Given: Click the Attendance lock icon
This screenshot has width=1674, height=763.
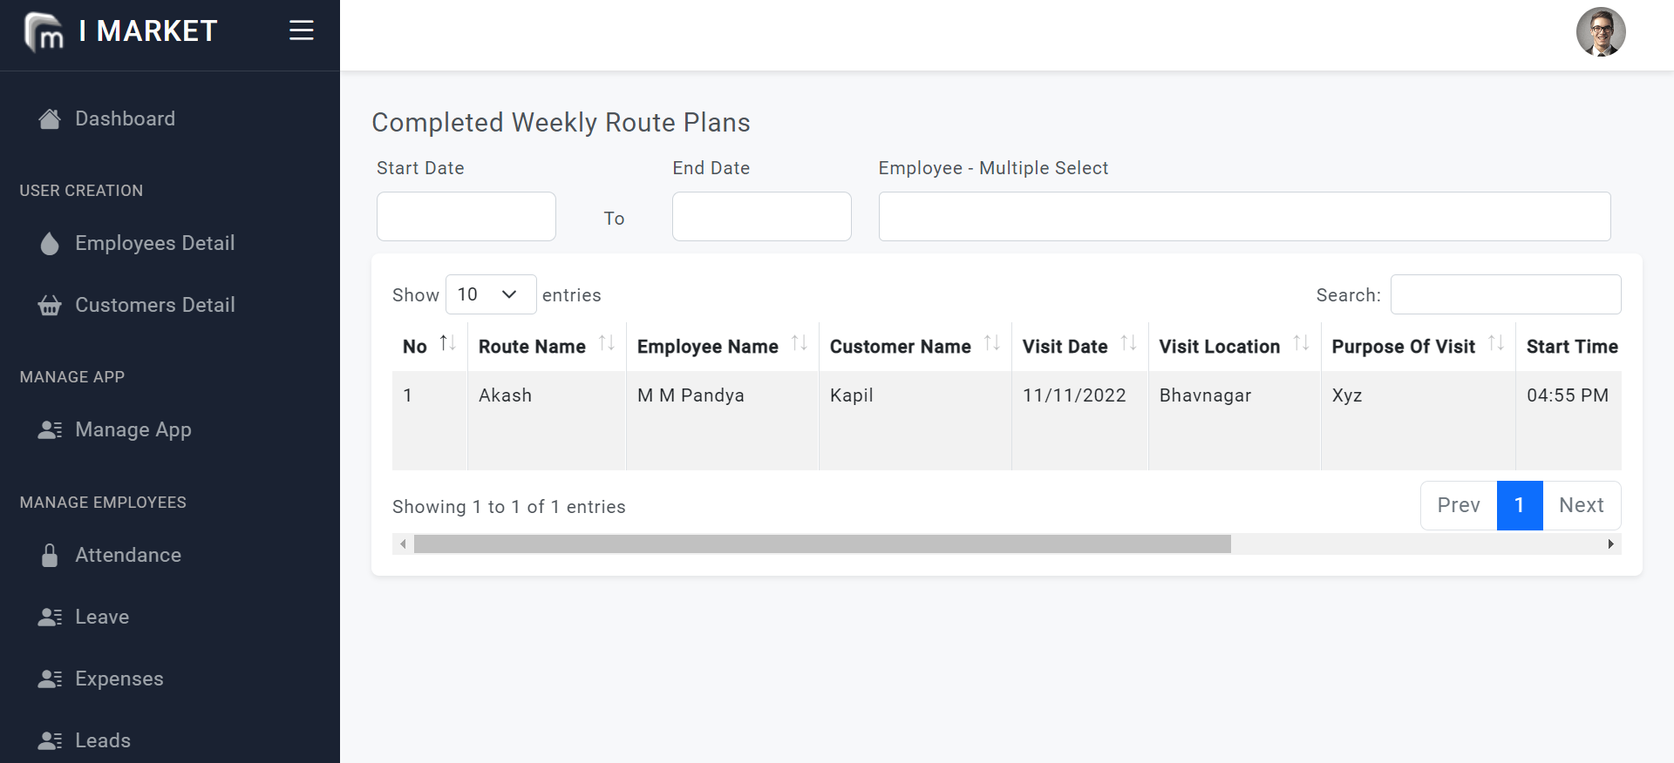Looking at the screenshot, I should click(x=50, y=556).
